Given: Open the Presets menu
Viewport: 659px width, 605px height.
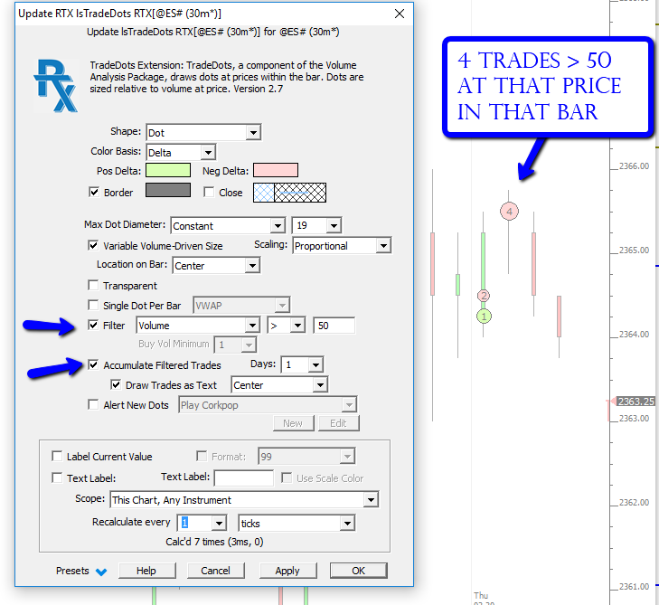Looking at the screenshot, I should 81,571.
